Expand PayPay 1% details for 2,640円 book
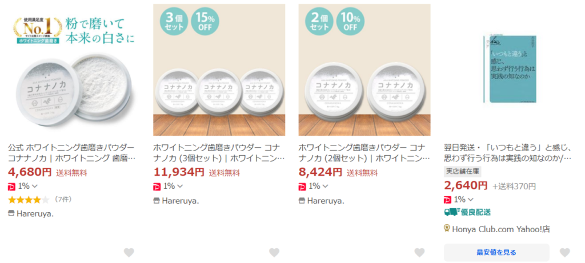 click(470, 199)
